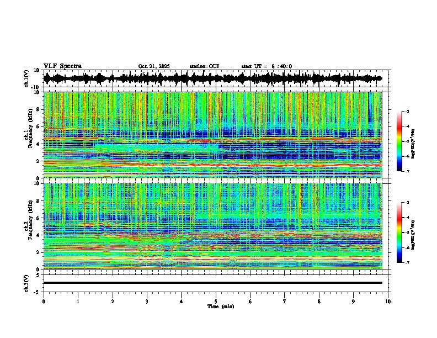This screenshot has width=437, height=338.
Task: Click the time axis tick label "7"
Action: pos(285,302)
